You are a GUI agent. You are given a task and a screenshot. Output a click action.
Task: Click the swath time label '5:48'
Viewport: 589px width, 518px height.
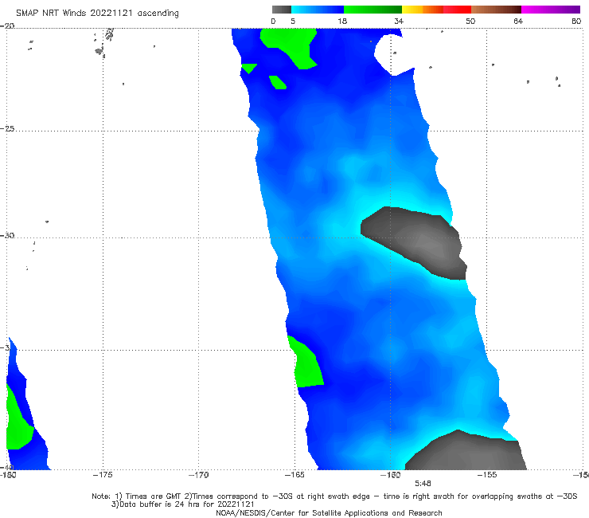[423, 484]
